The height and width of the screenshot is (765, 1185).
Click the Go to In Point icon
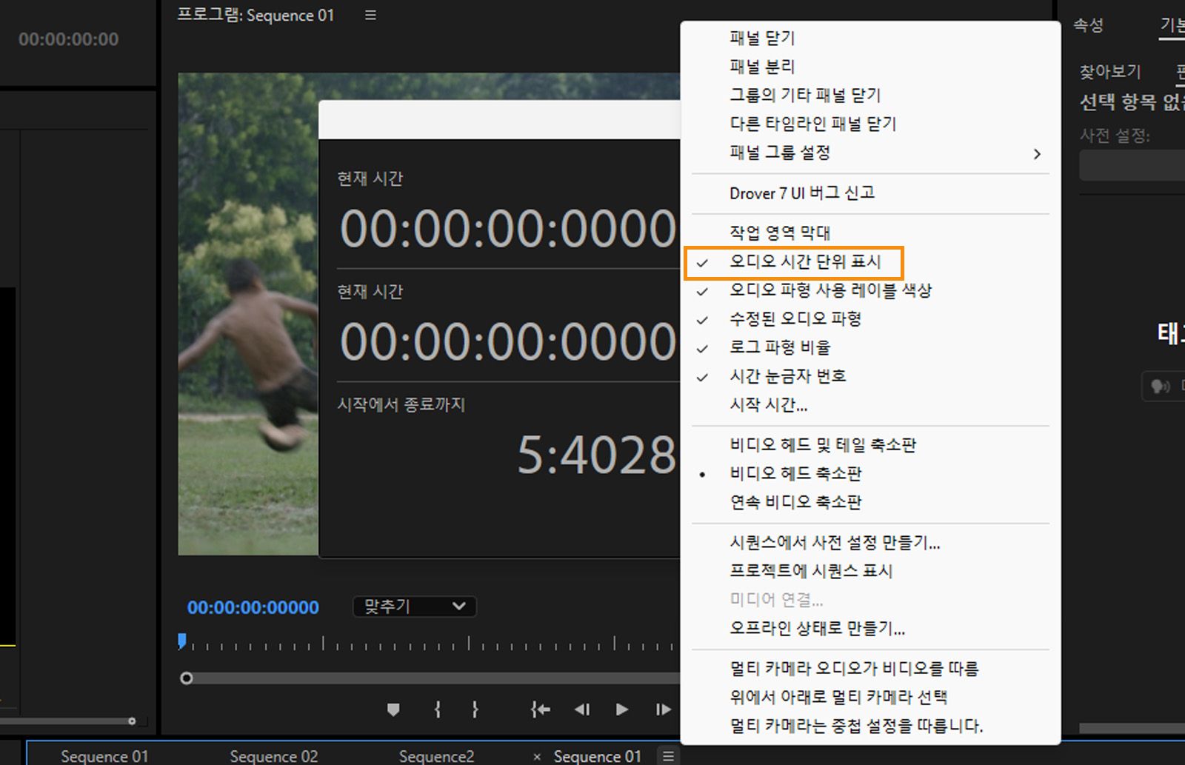point(540,709)
